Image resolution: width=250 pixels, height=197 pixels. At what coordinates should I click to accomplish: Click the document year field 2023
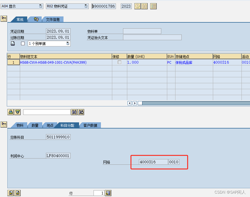coord(126,6)
